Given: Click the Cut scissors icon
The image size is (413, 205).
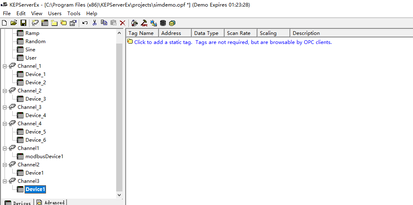Looking at the screenshot, I should pos(94,23).
